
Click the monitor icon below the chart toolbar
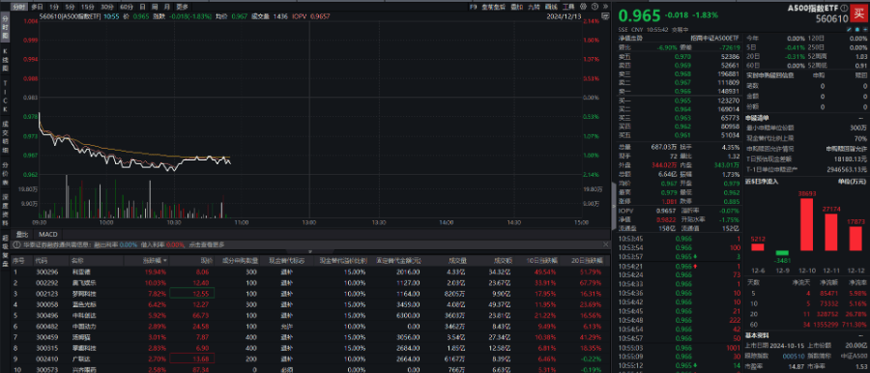[605, 16]
